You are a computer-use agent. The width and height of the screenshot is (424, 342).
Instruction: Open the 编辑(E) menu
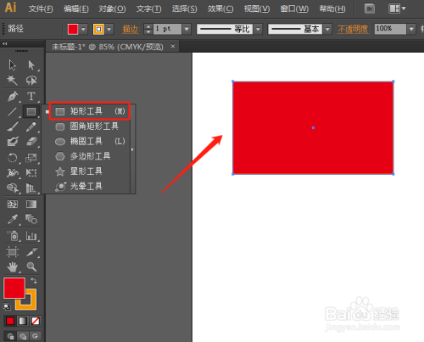point(76,8)
